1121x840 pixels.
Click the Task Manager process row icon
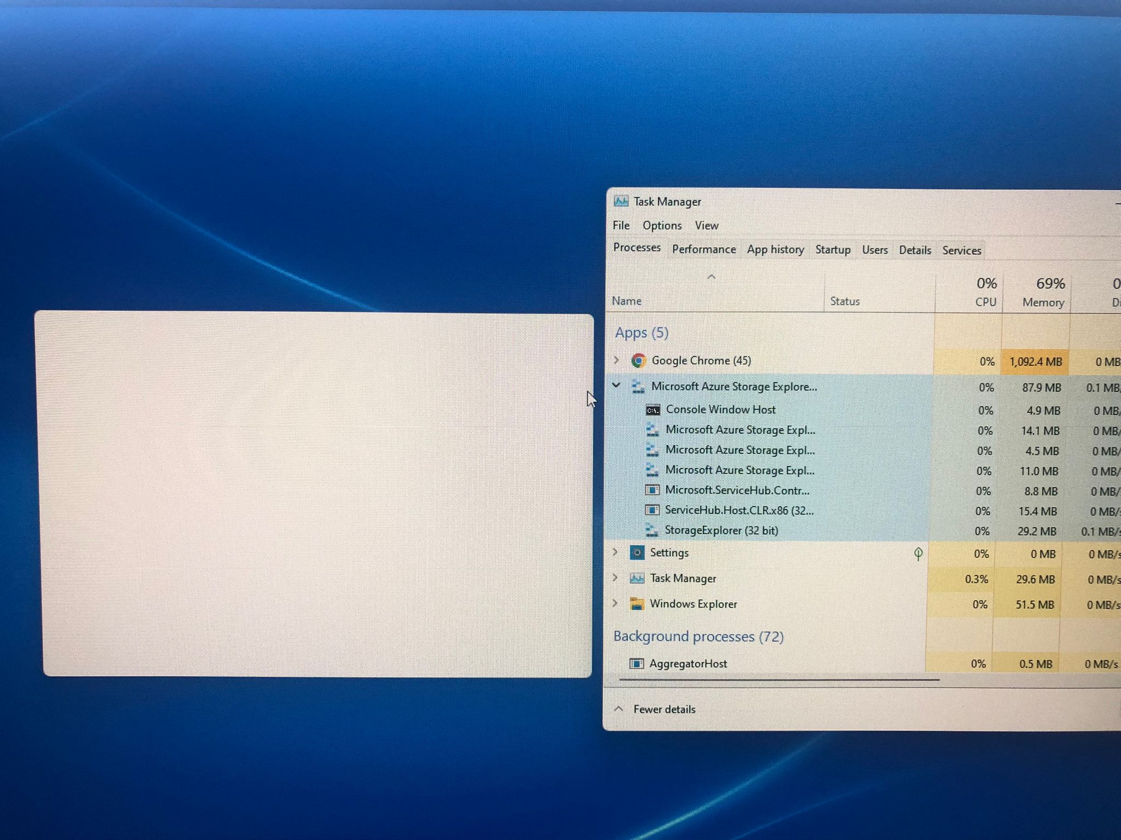click(637, 578)
